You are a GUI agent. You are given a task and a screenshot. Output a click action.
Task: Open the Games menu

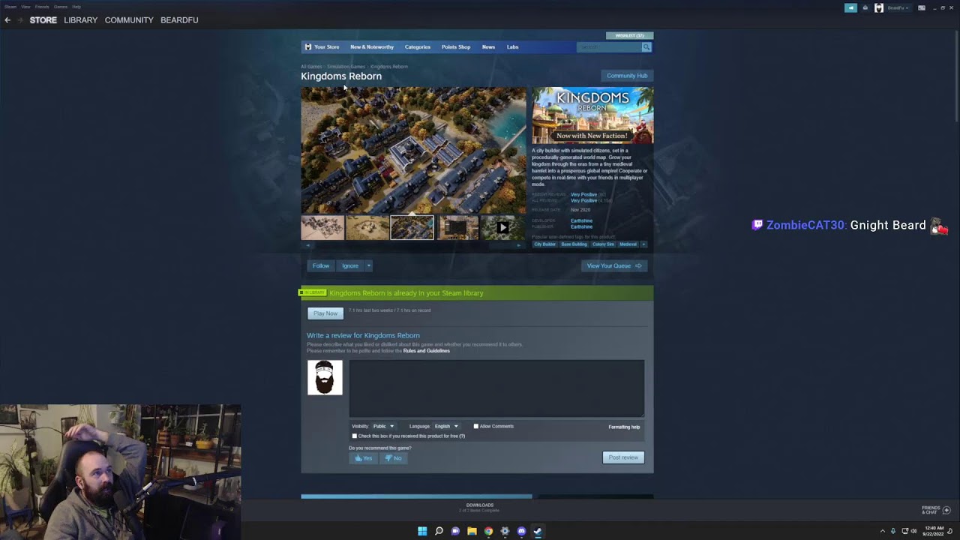coord(61,7)
